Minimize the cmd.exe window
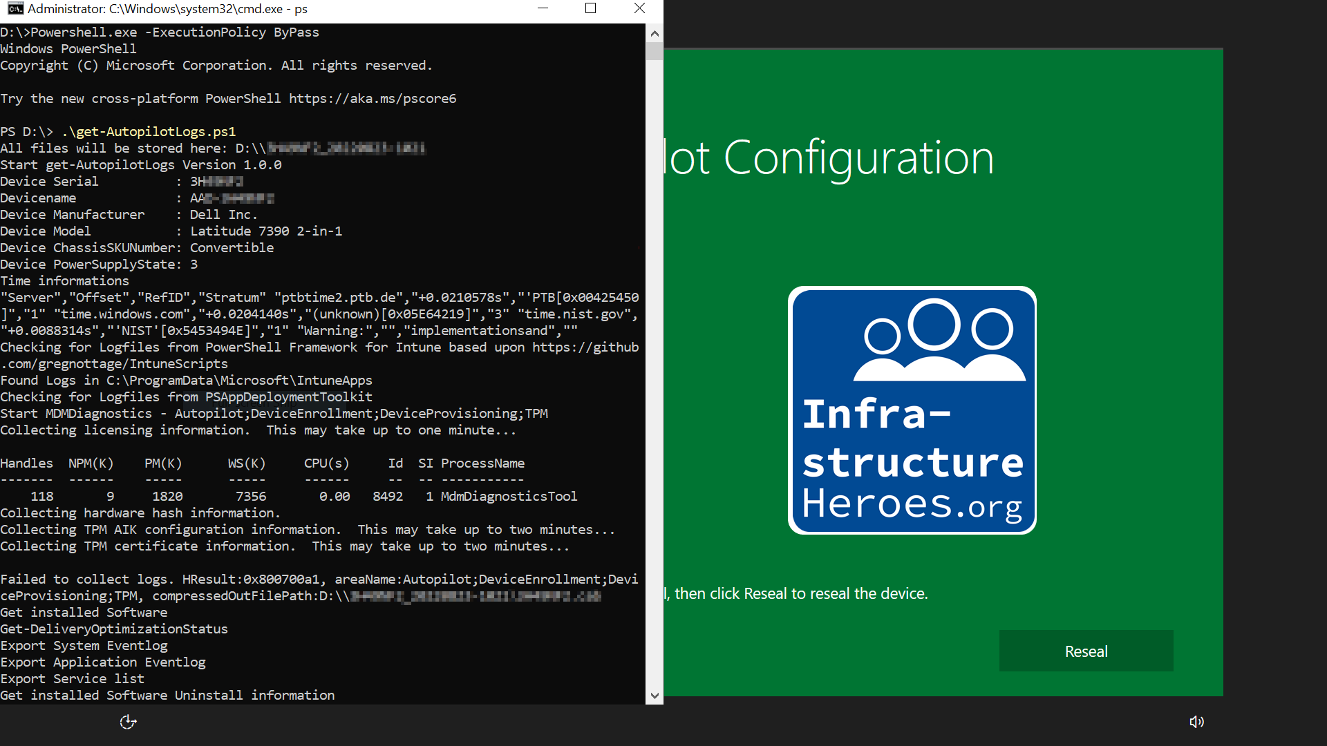 (543, 8)
